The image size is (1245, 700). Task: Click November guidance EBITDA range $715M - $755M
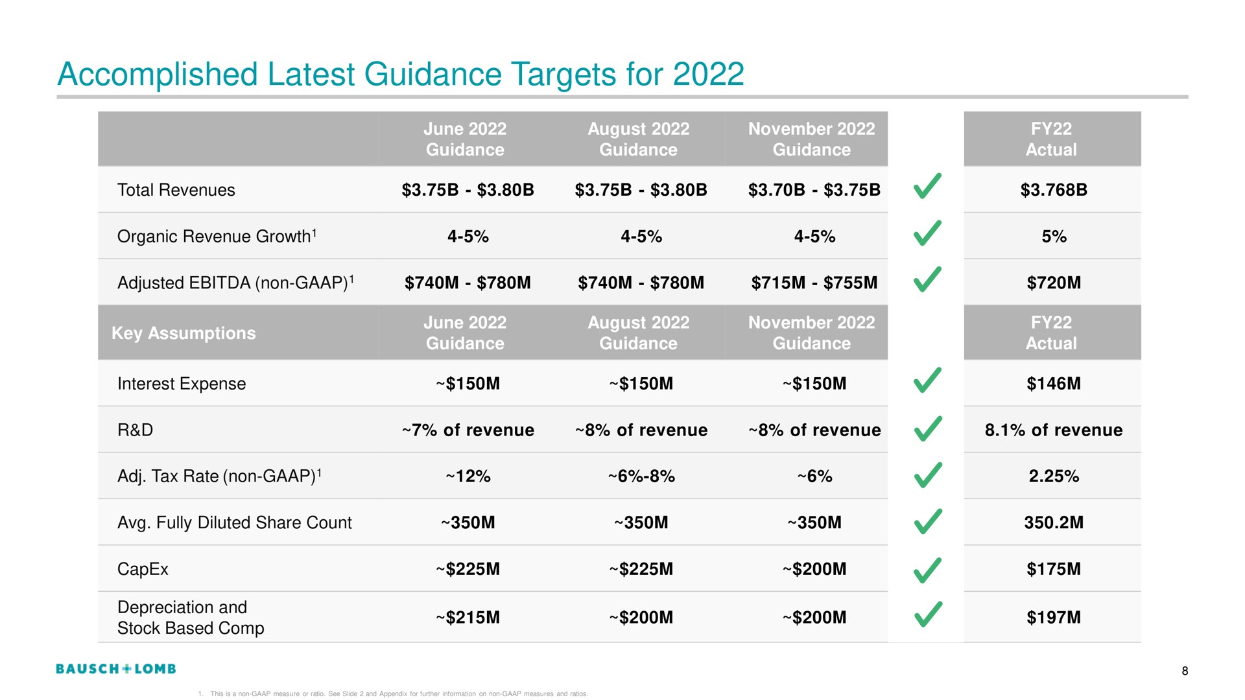814,283
